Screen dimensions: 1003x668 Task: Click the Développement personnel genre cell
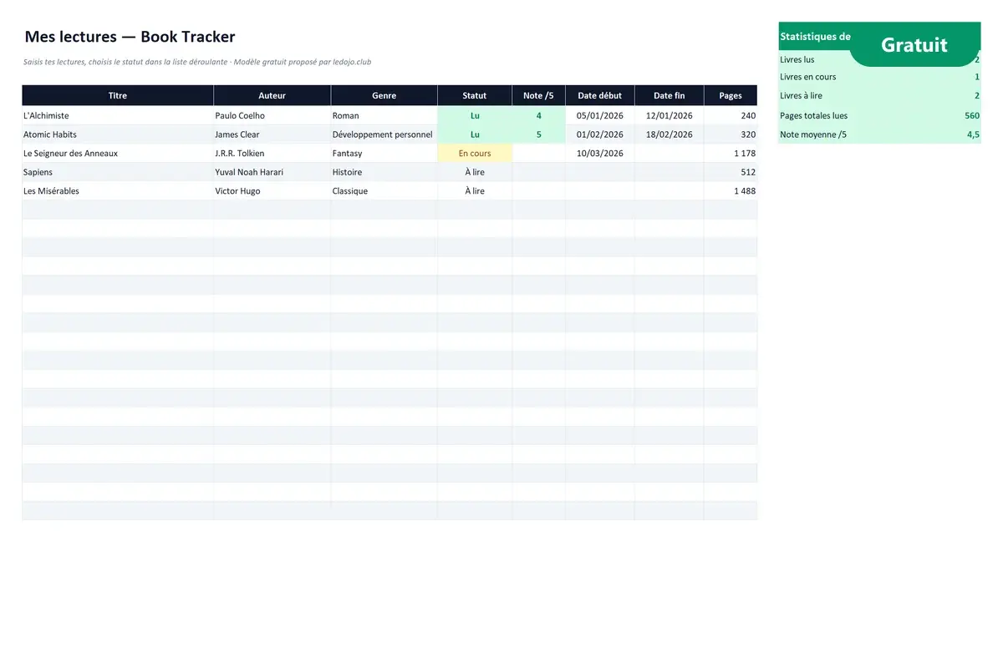pyautogui.click(x=384, y=134)
